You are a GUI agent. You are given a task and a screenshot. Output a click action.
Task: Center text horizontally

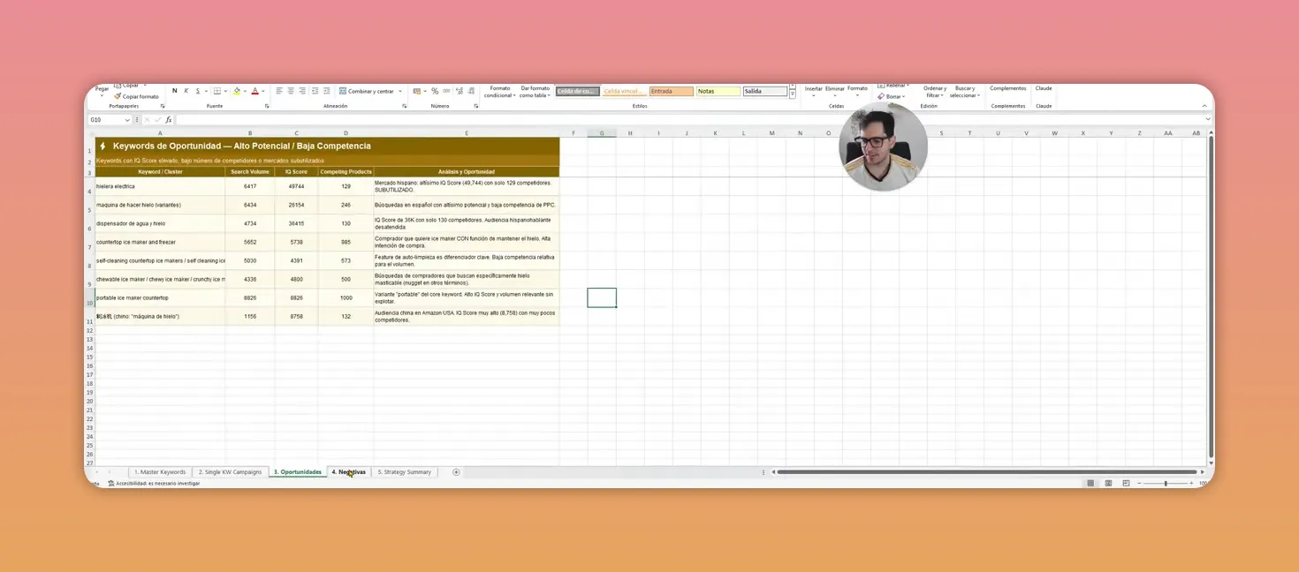click(291, 91)
